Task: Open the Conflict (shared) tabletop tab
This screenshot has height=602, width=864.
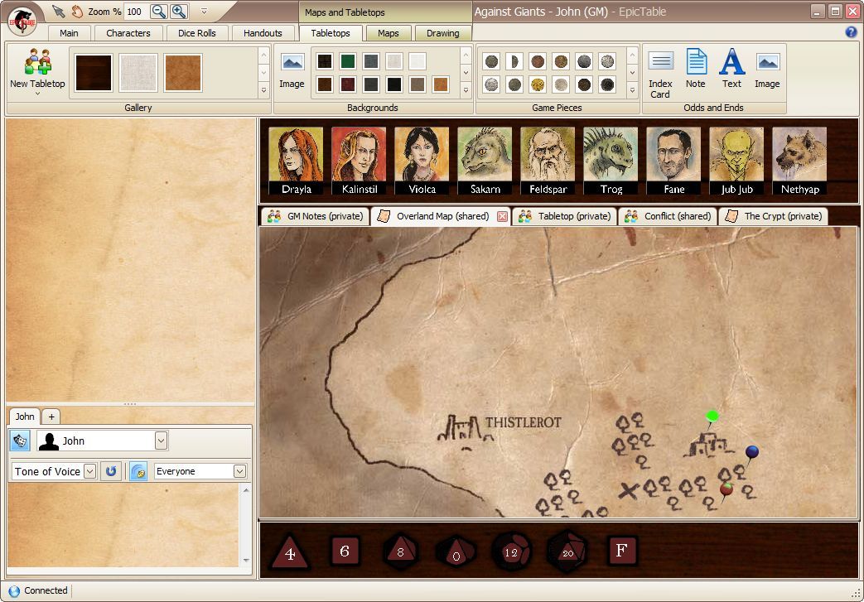Action: tap(668, 216)
